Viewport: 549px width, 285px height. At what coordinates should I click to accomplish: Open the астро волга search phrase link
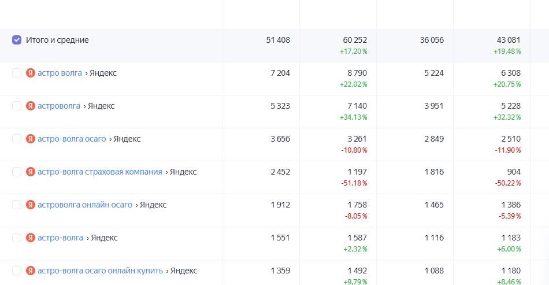coord(60,73)
